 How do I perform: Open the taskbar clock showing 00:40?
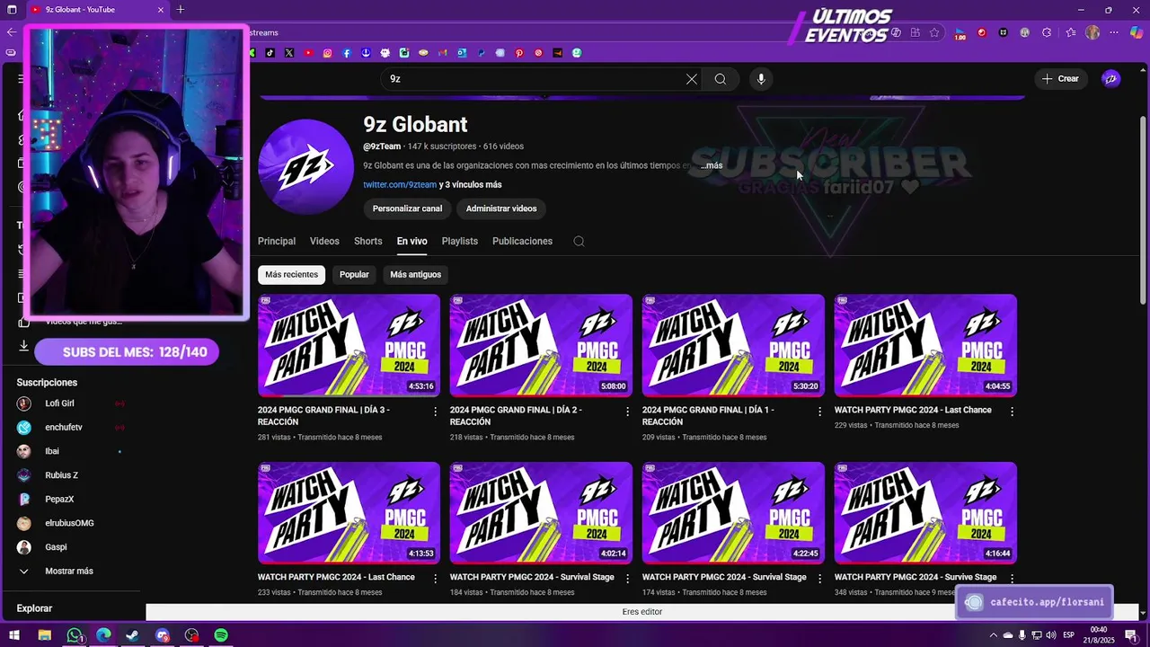tap(1098, 635)
